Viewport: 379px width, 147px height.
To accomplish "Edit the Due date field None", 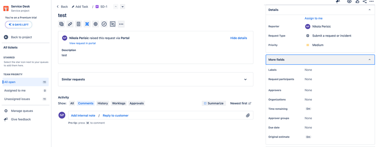I will pos(308,127).
